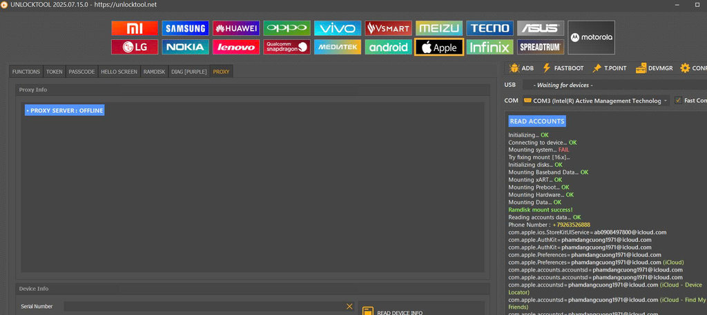Select the MediaTek chipset tile

(x=337, y=47)
